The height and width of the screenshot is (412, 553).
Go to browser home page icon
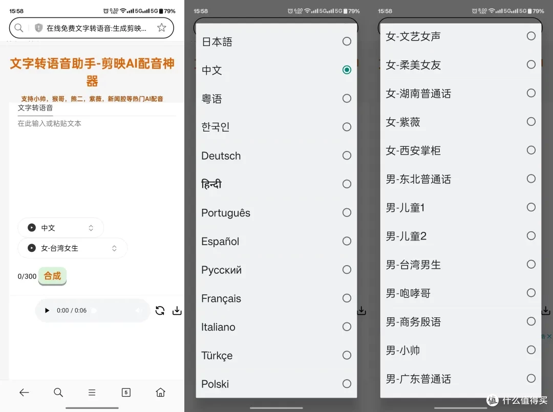[160, 392]
